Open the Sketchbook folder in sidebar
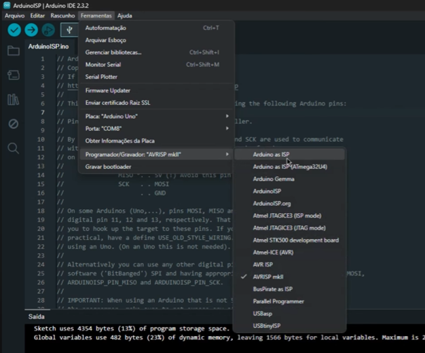This screenshot has height=353, width=425. tap(13, 51)
